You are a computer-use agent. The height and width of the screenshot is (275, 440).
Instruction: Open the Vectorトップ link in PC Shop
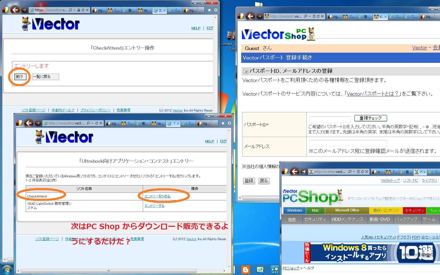[390, 180]
